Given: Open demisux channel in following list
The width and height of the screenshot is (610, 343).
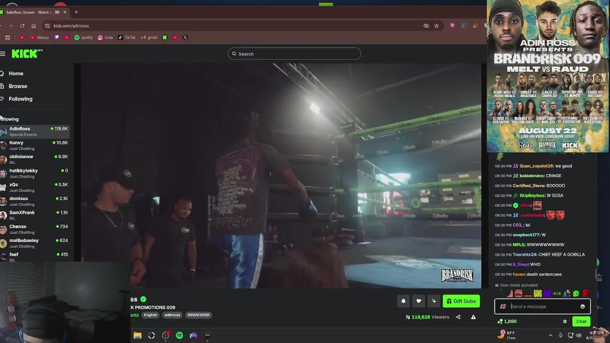Looking at the screenshot, I should [x=35, y=201].
